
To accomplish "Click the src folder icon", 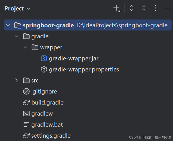I will point(26,80).
